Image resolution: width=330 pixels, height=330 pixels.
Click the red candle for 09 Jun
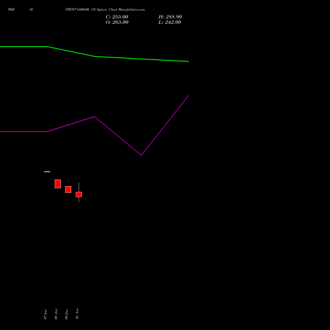pyautogui.click(x=68, y=189)
